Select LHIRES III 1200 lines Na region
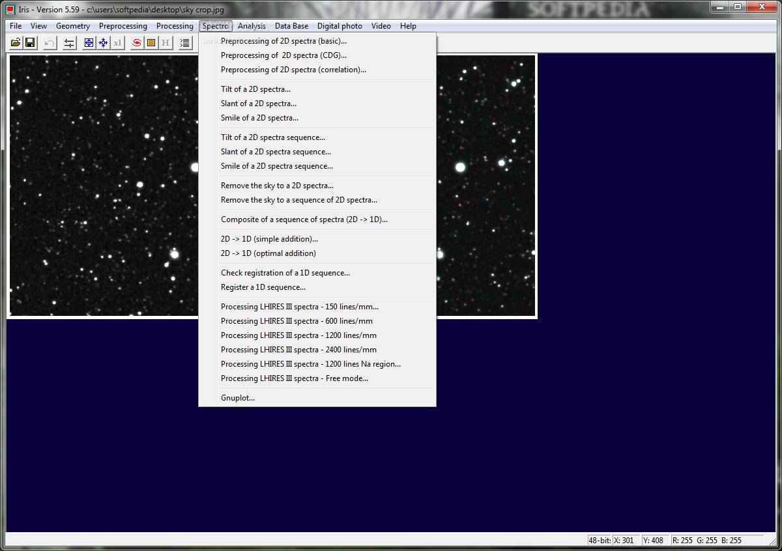Viewport: 782px width, 551px height. coord(317,364)
